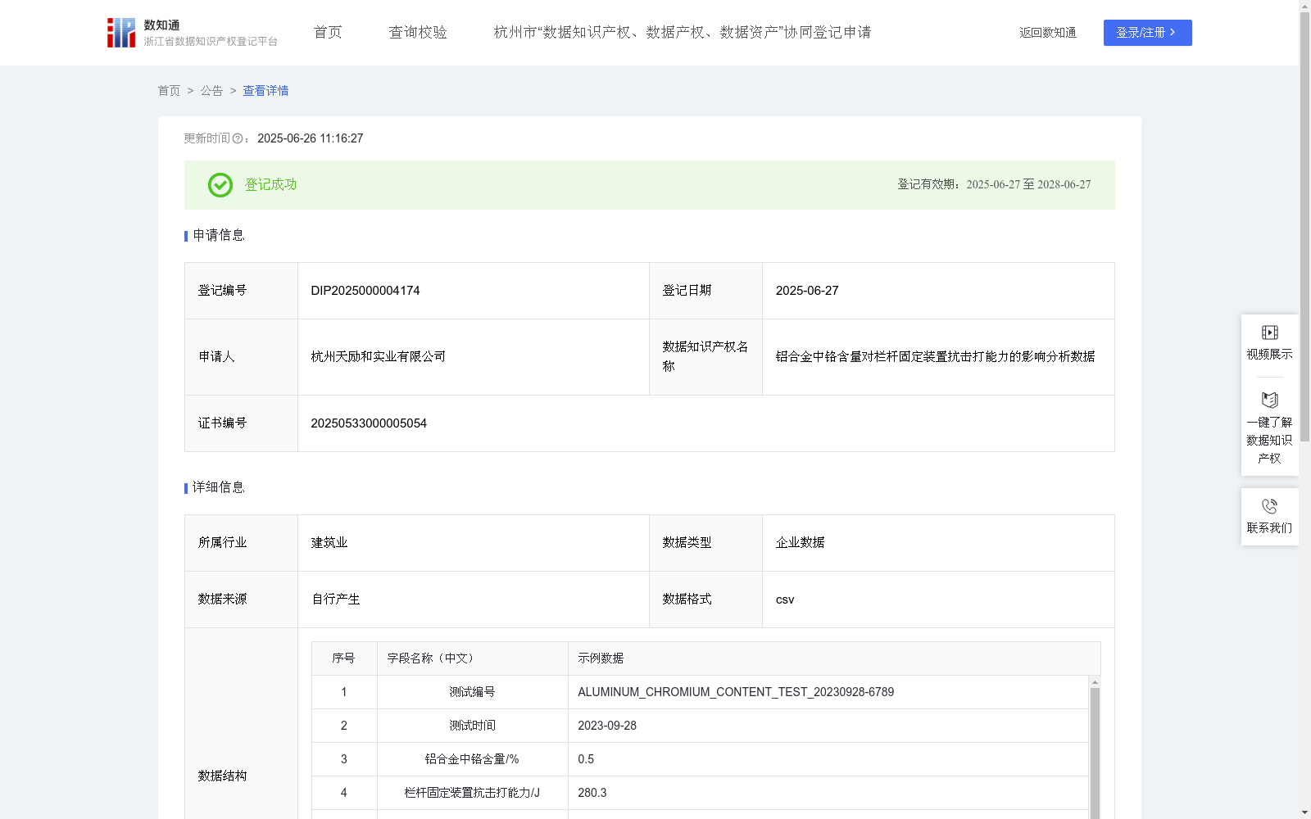
Task: Open the 查询校验 navigation menu
Action: tap(418, 33)
